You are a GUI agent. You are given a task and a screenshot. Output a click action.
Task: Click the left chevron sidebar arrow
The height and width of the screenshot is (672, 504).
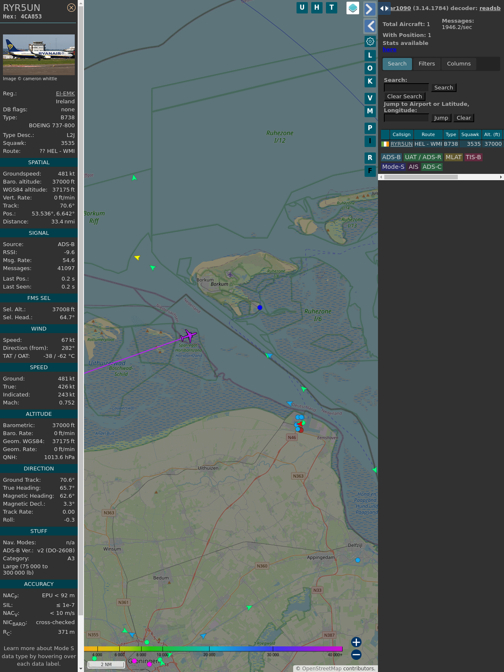(370, 26)
